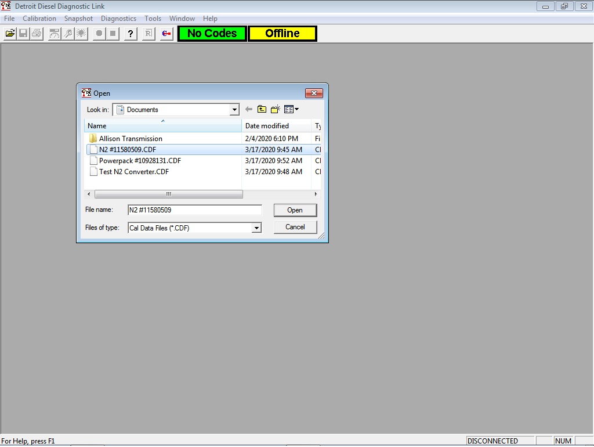Click the yellow 'Offline' status indicator
This screenshot has width=594, height=447.
282,33
